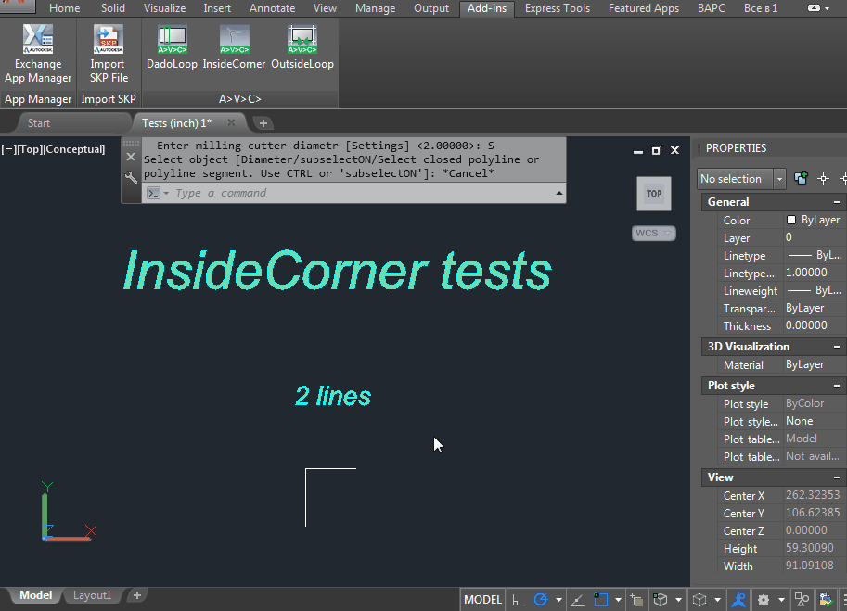
Task: Switch to the Solid ribbon tab
Action: (x=113, y=8)
